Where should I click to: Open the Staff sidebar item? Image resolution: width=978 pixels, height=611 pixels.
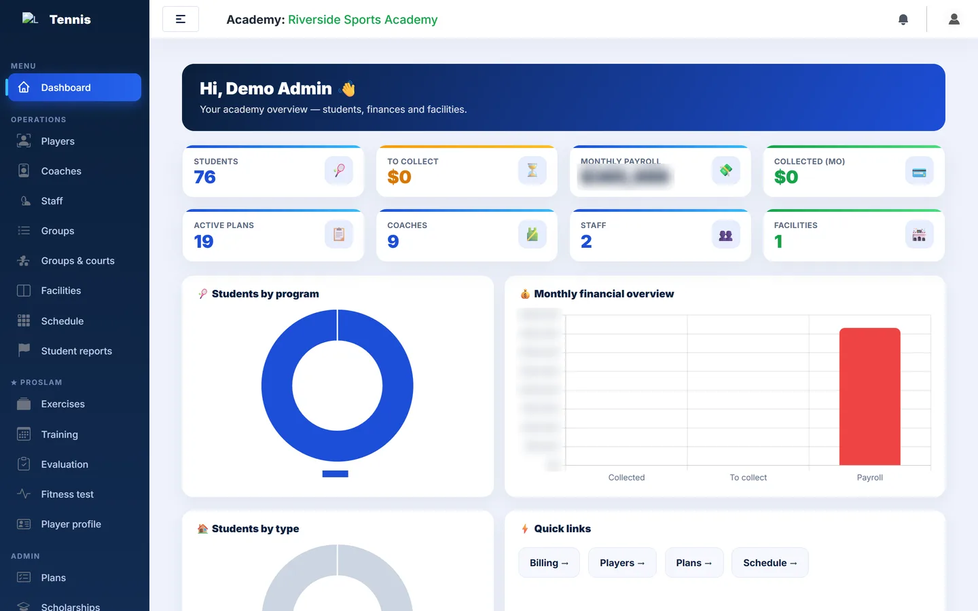pos(74,201)
